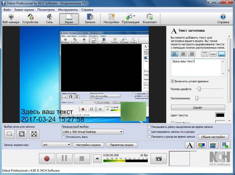Open the Посмотреть menu

[x=46, y=10]
